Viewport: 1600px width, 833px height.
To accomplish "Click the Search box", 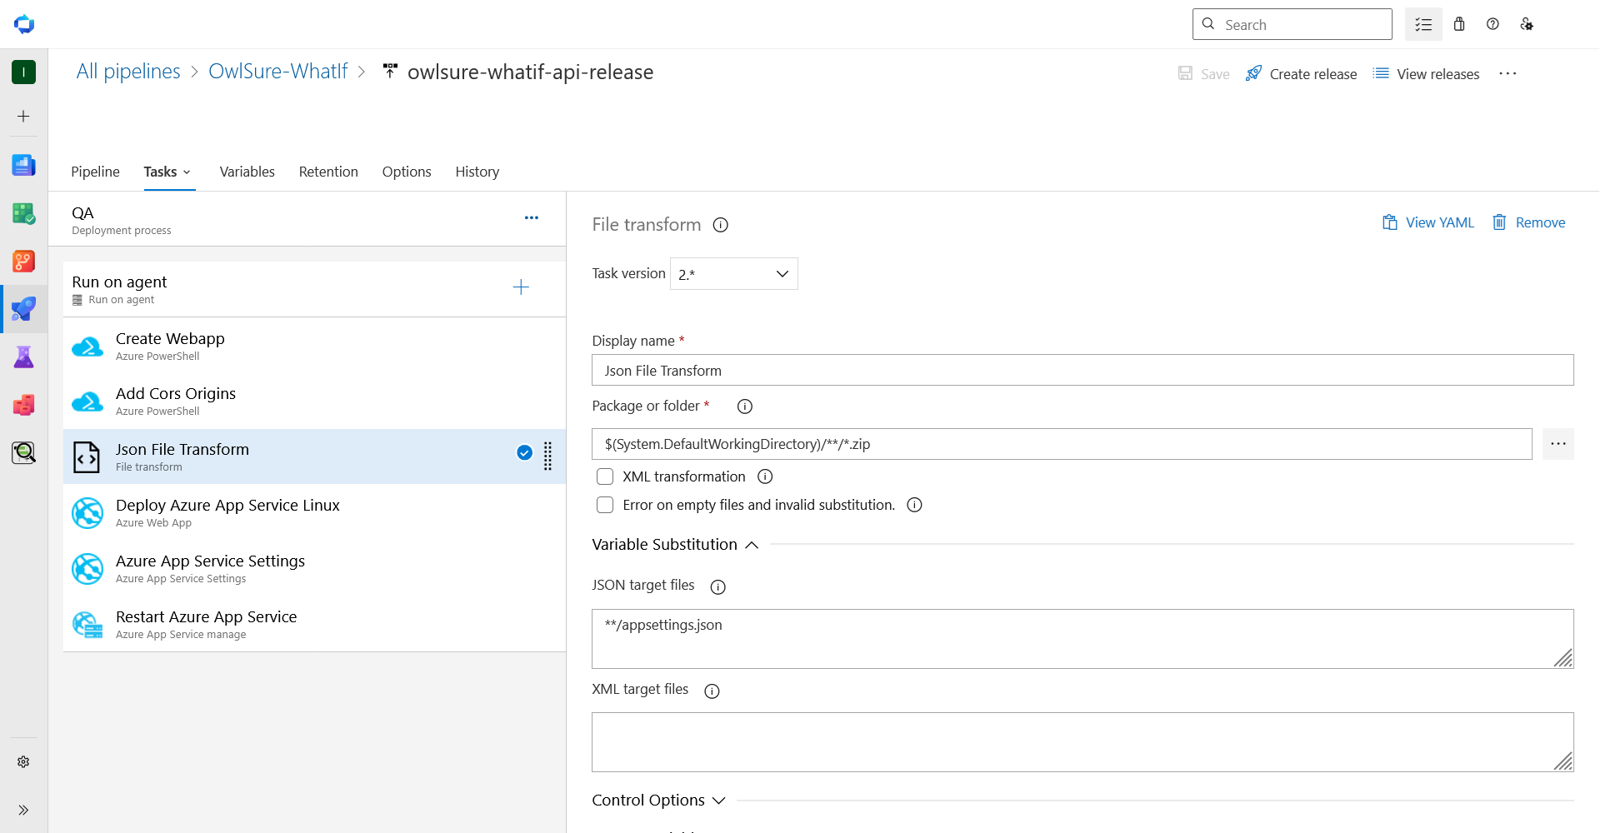I will coord(1292,24).
